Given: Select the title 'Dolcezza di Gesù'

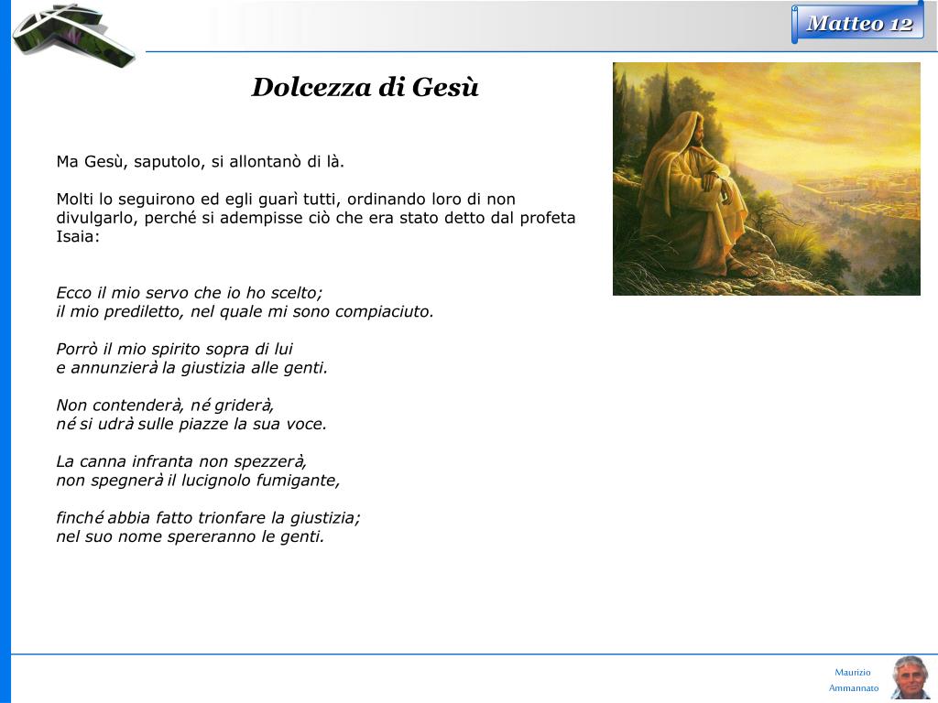Looking at the screenshot, I should click(x=365, y=87).
